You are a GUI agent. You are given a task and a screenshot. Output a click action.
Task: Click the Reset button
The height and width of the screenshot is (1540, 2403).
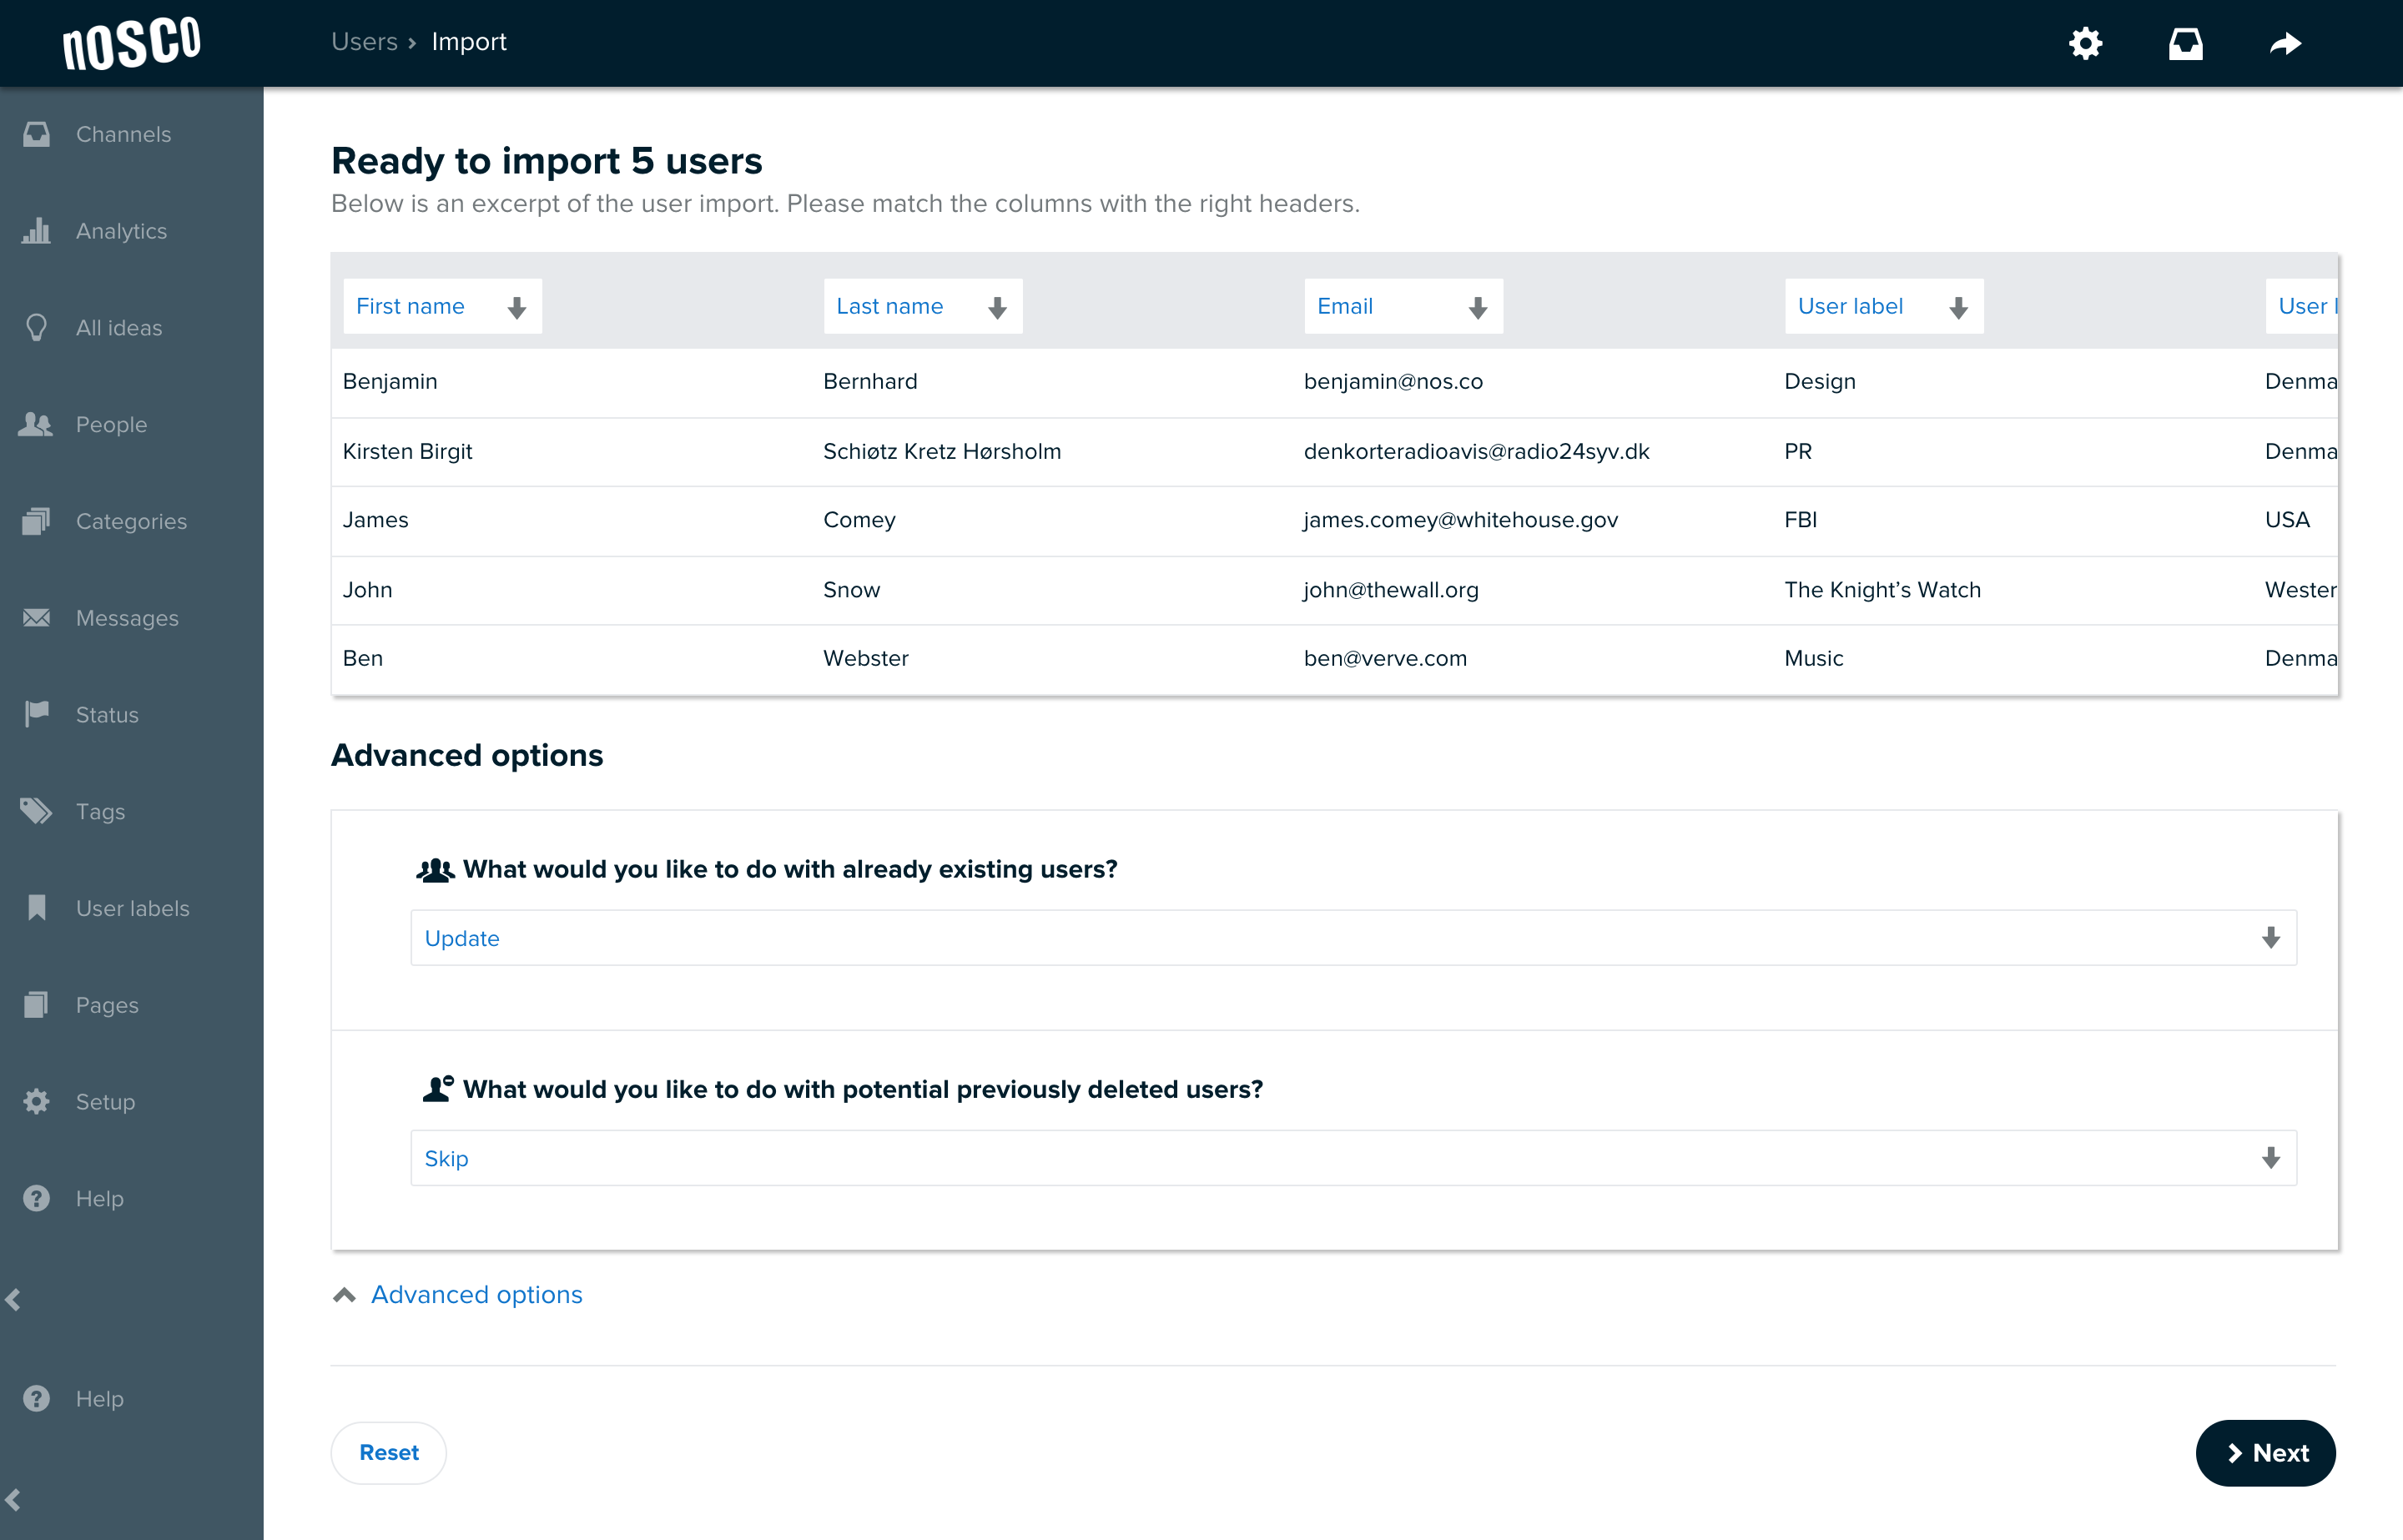pos(389,1453)
